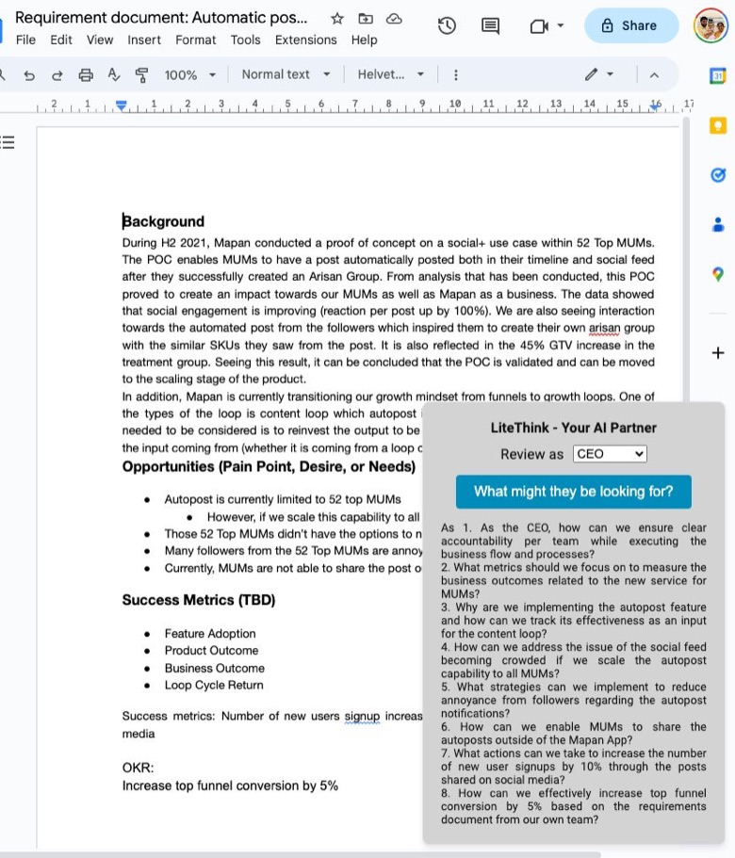Show the document outline icon
Image resolution: width=735 pixels, height=858 pixels.
pos(8,143)
